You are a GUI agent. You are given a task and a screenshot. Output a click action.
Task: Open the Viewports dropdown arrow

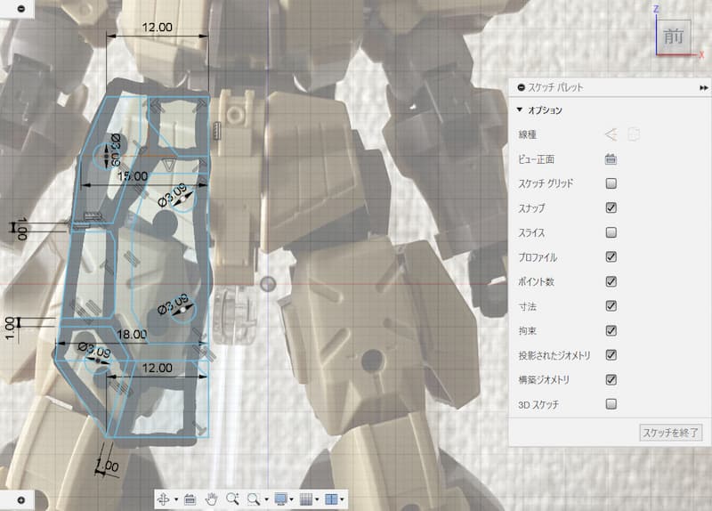coord(342,499)
